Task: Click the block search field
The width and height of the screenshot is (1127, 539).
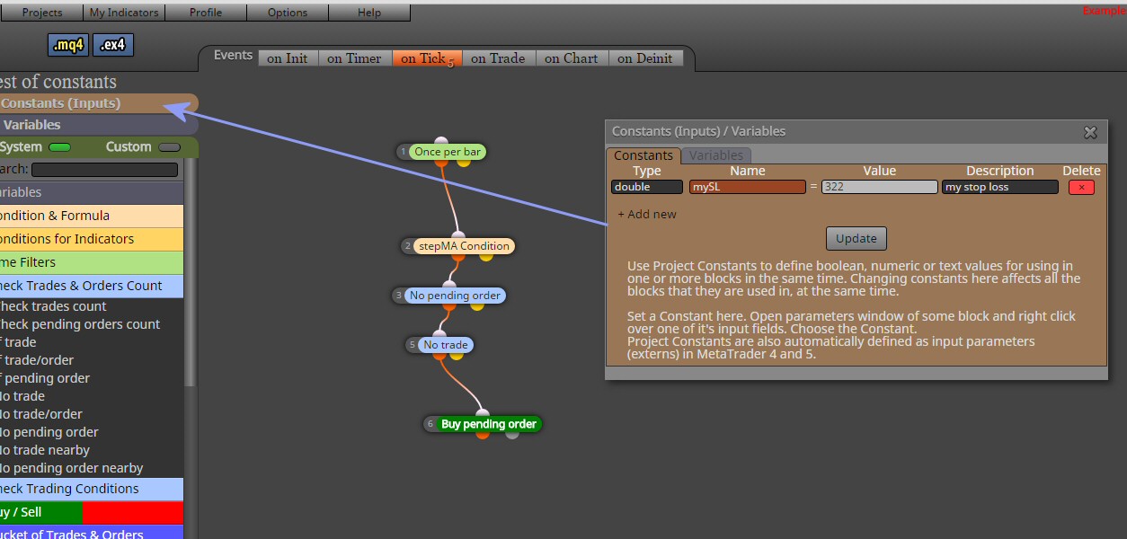Action: [x=104, y=169]
